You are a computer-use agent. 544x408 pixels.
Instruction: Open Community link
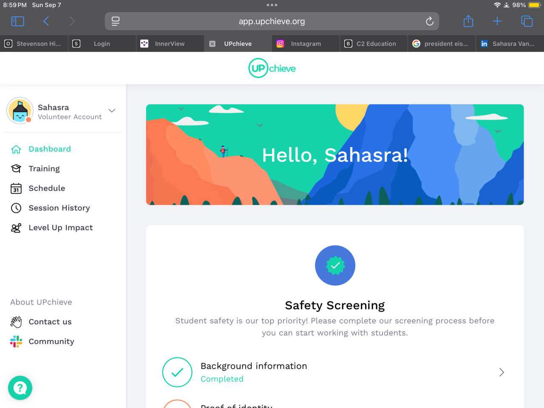click(x=51, y=342)
